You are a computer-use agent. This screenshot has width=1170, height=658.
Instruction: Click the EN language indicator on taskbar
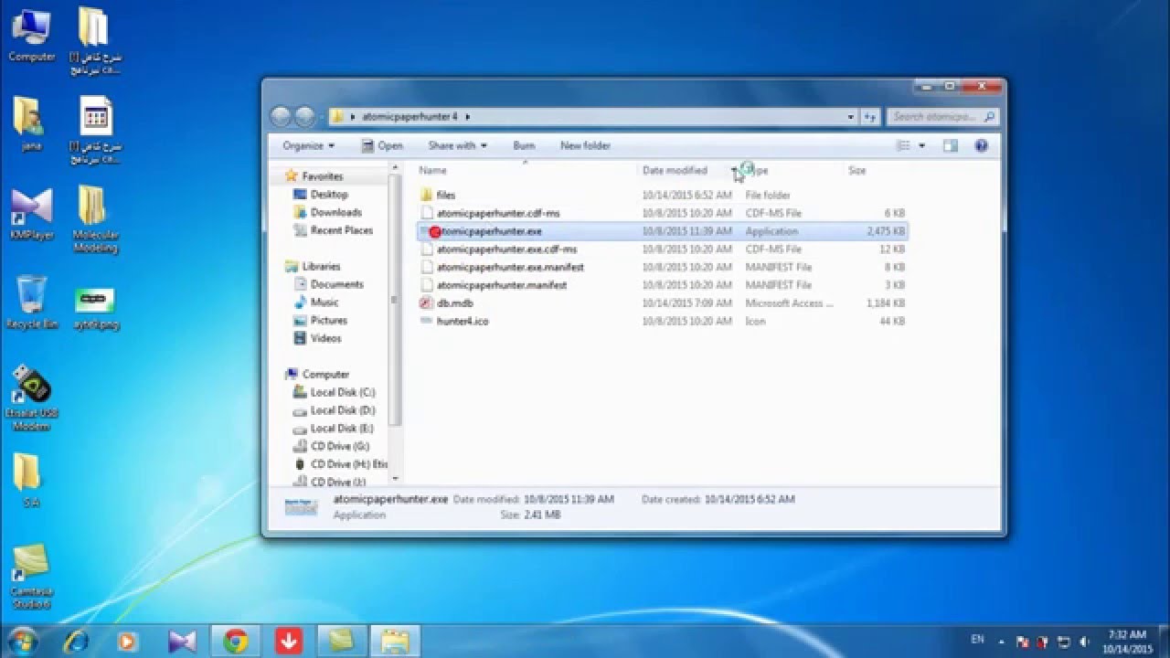976,642
